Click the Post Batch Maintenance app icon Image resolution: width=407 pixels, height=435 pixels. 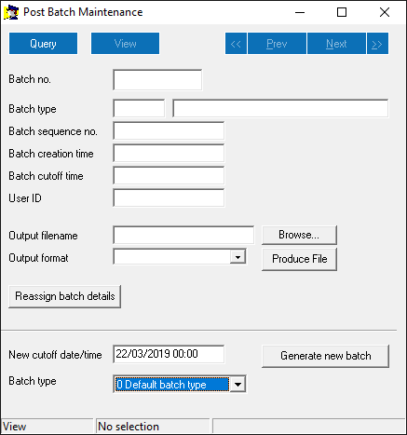(11, 12)
